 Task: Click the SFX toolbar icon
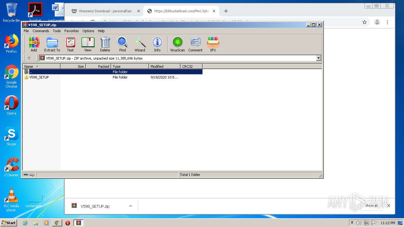213,44
